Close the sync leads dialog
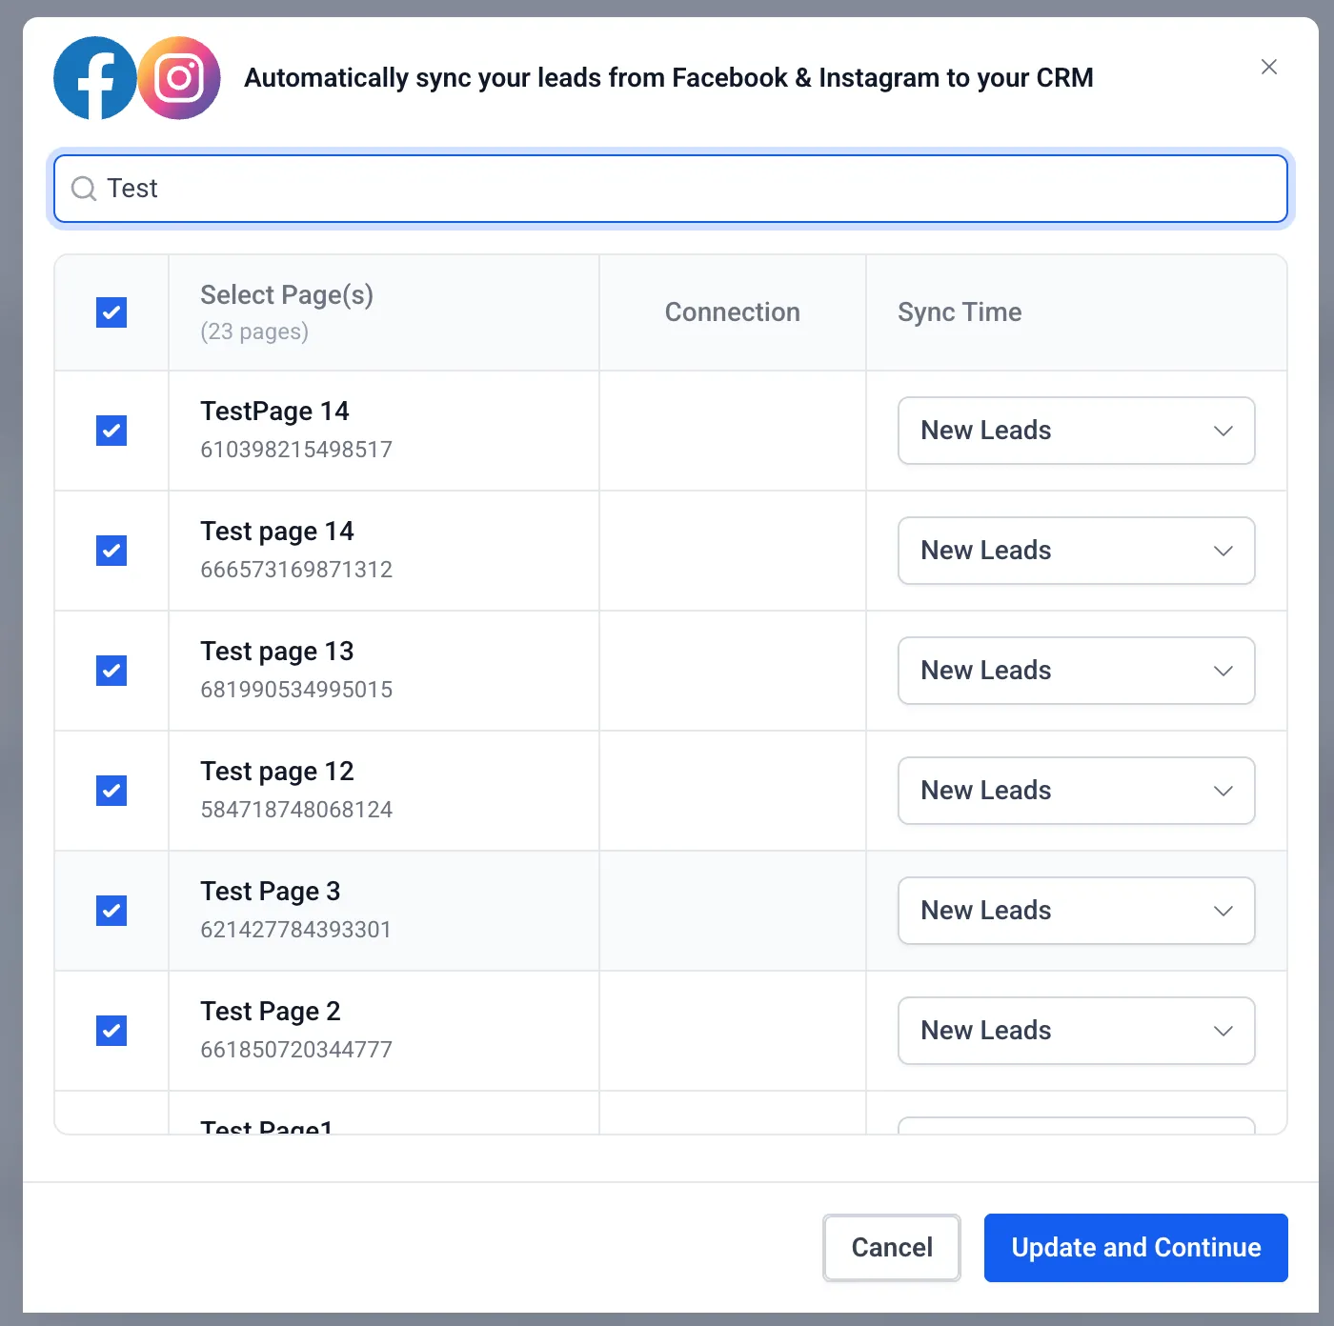This screenshot has height=1326, width=1334. pyautogui.click(x=1268, y=67)
